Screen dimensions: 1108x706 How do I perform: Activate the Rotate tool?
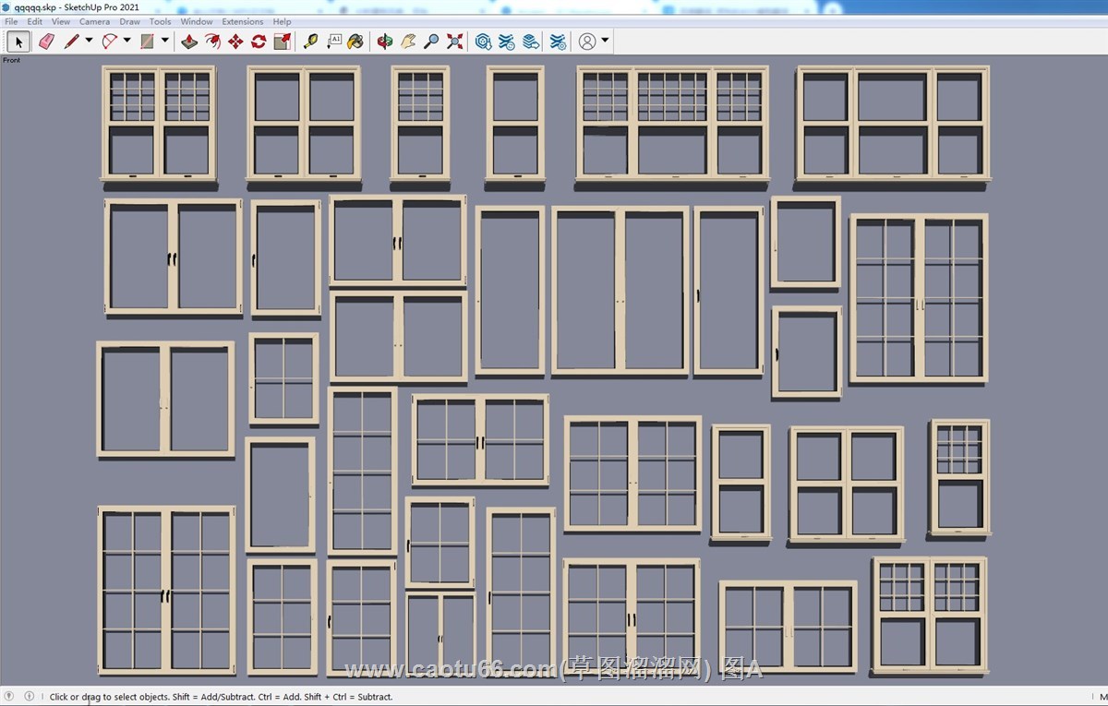pos(259,42)
